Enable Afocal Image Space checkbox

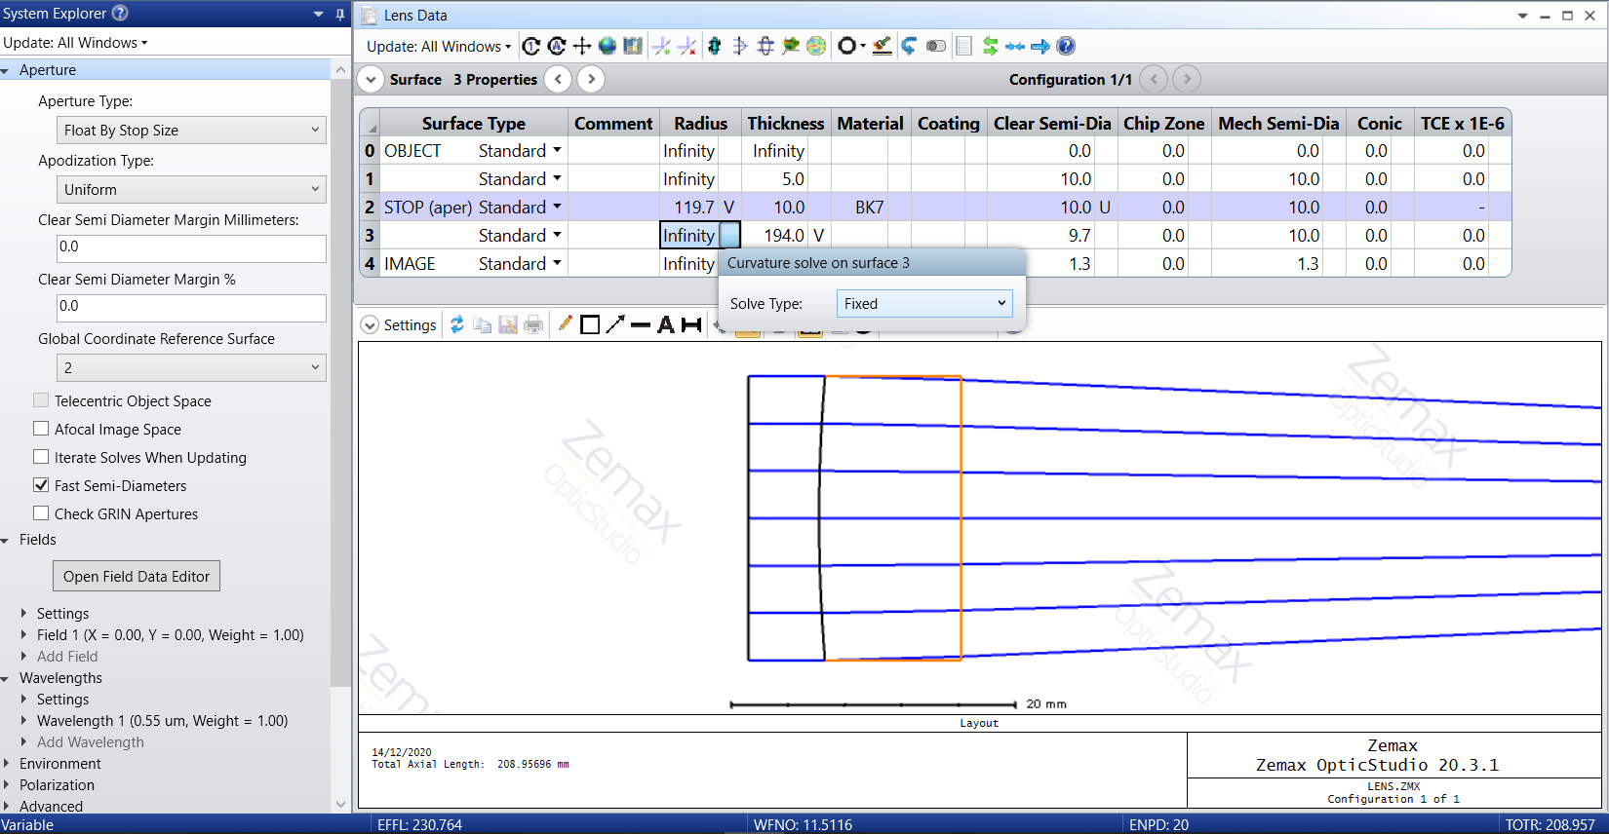(x=41, y=429)
